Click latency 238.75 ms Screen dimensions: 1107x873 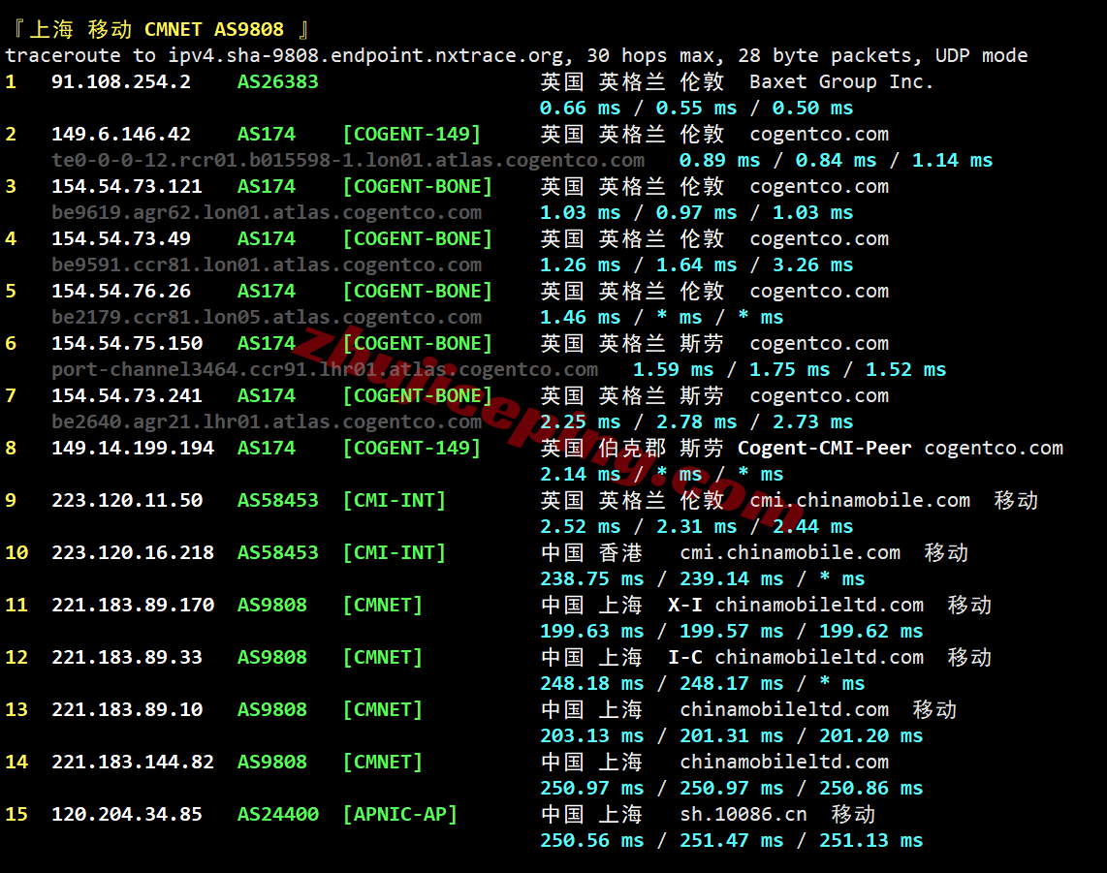pyautogui.click(x=591, y=578)
